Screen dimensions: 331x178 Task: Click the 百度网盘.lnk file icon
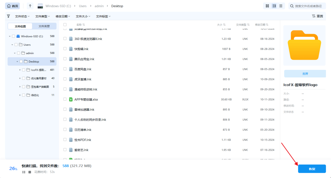71,69
